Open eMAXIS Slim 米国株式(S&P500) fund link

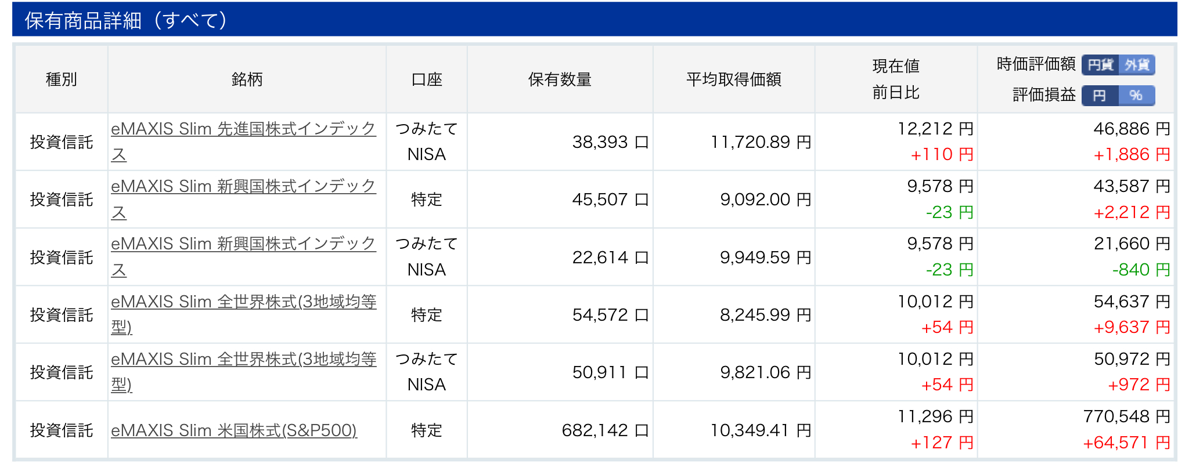(x=234, y=430)
